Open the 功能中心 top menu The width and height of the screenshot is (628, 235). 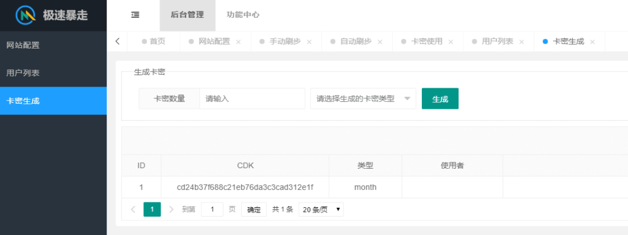click(x=243, y=15)
